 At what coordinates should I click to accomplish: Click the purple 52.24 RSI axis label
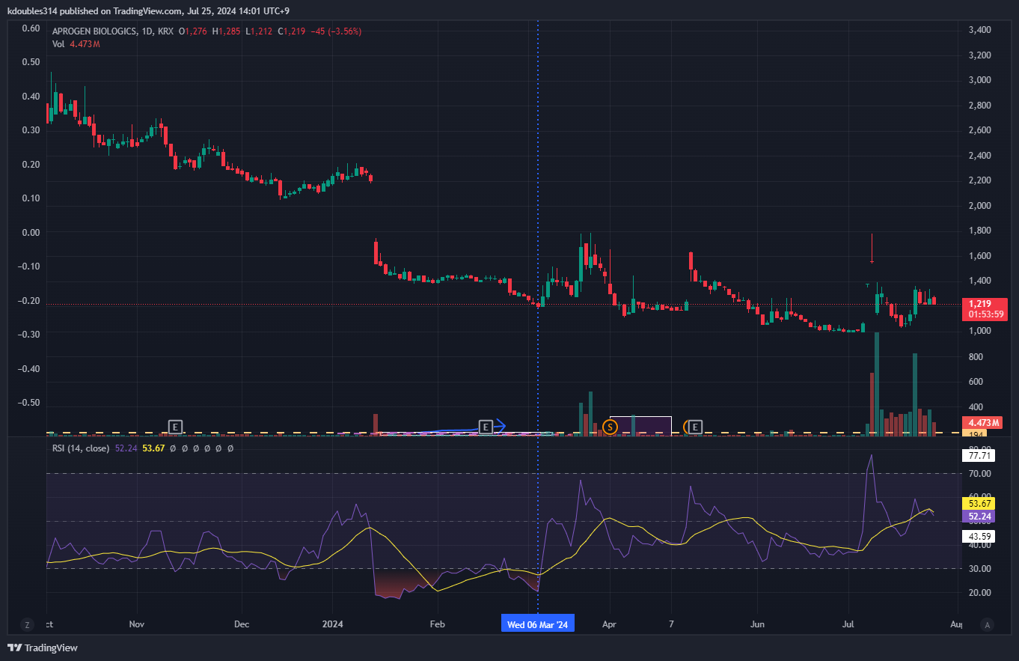click(x=980, y=517)
